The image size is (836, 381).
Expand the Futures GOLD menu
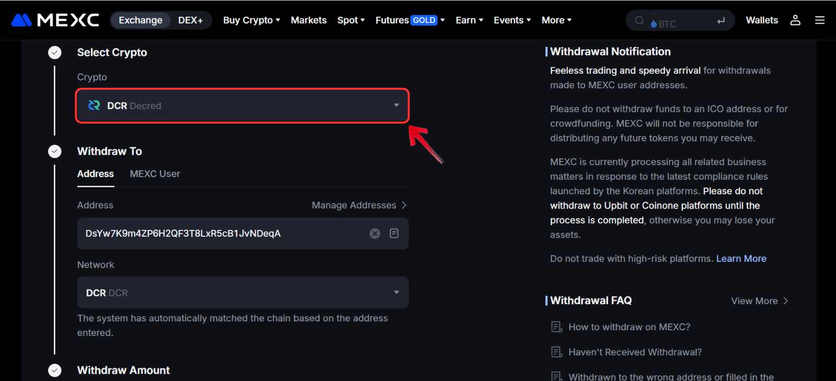(410, 20)
